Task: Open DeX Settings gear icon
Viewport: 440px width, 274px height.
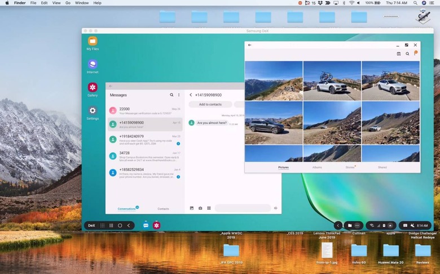Action: tap(93, 111)
